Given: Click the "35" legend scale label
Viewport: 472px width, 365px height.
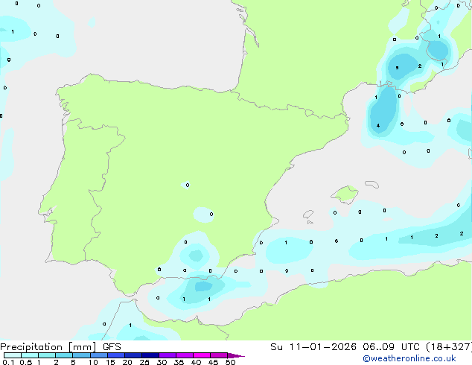Looking at the screenshot, I should coord(179,362).
